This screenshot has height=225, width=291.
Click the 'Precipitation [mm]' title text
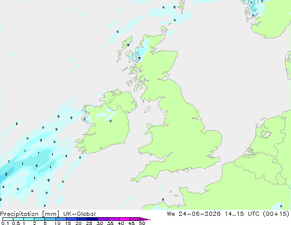pos(30,214)
